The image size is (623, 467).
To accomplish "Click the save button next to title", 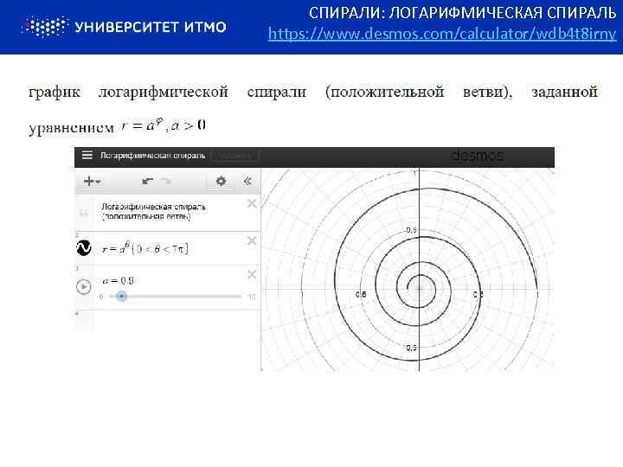I will pos(235,156).
